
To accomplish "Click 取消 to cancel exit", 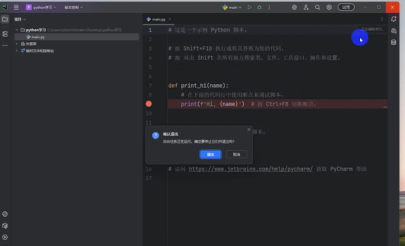I will click(236, 154).
